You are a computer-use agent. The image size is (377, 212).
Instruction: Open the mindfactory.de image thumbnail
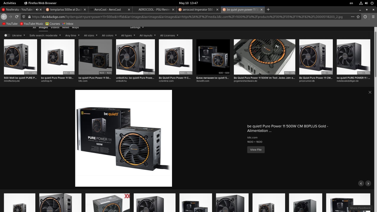coord(20,57)
